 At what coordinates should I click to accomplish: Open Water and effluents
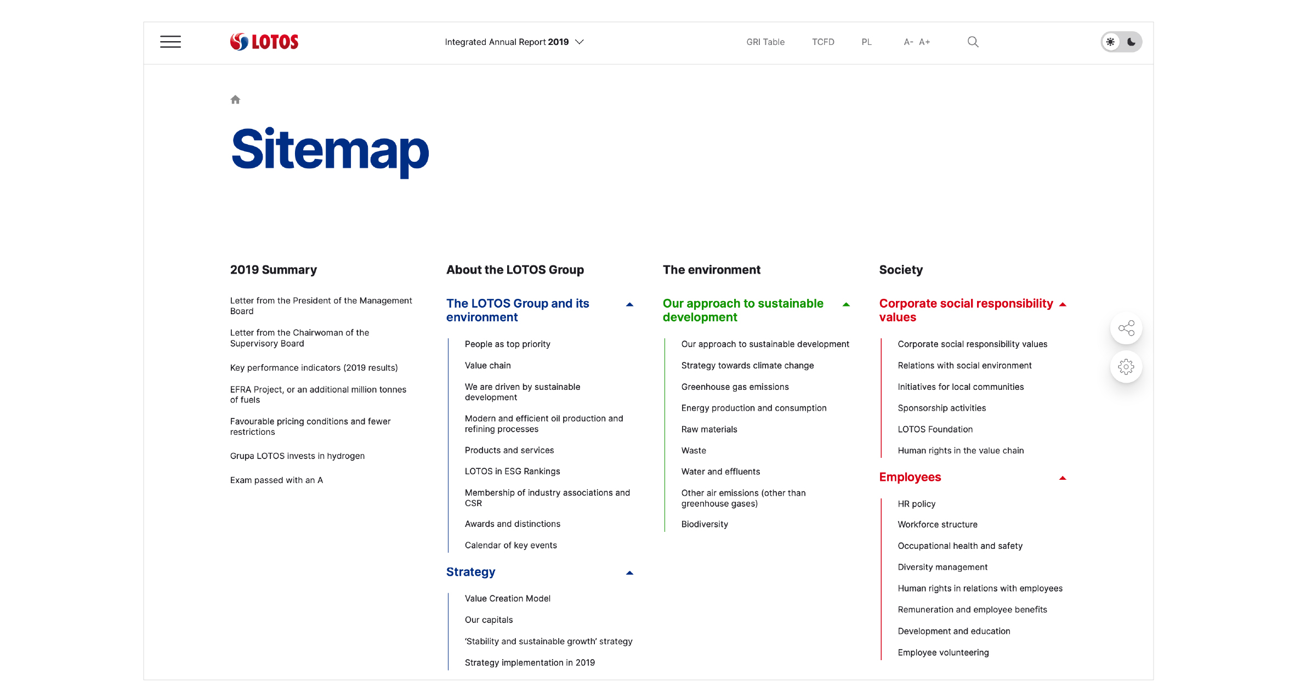721,472
